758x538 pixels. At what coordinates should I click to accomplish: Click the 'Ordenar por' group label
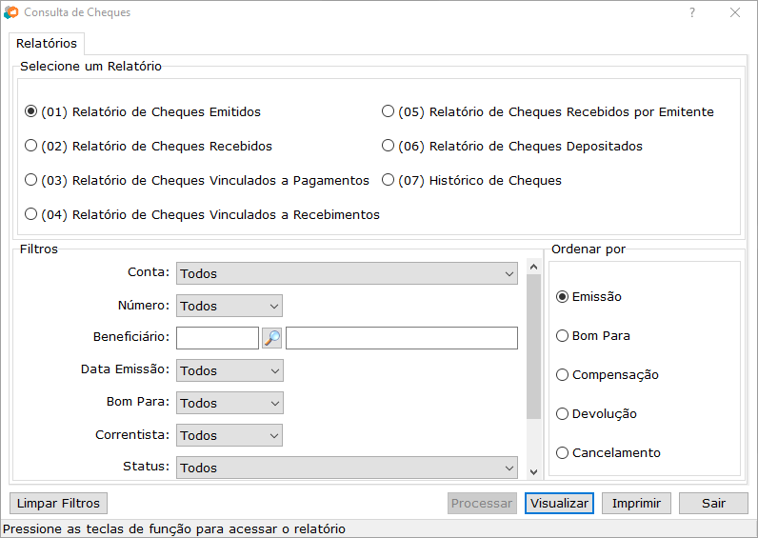pos(588,249)
